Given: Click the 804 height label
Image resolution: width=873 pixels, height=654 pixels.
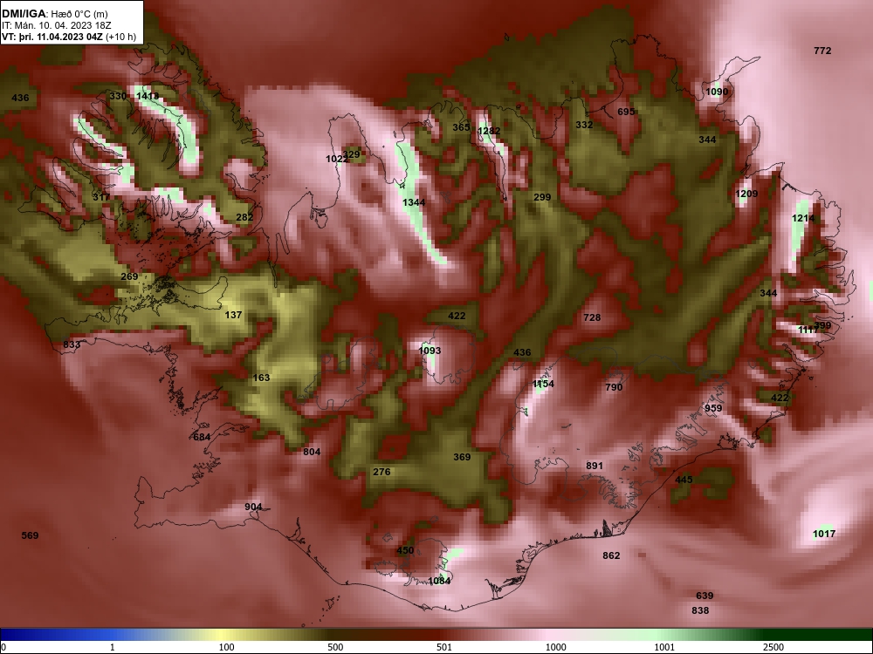Looking at the screenshot, I should pos(312,452).
